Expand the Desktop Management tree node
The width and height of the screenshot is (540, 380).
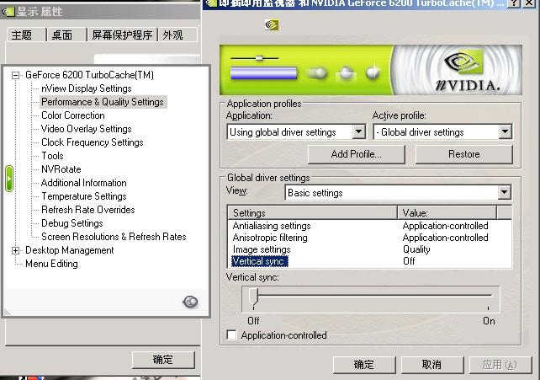(x=15, y=250)
